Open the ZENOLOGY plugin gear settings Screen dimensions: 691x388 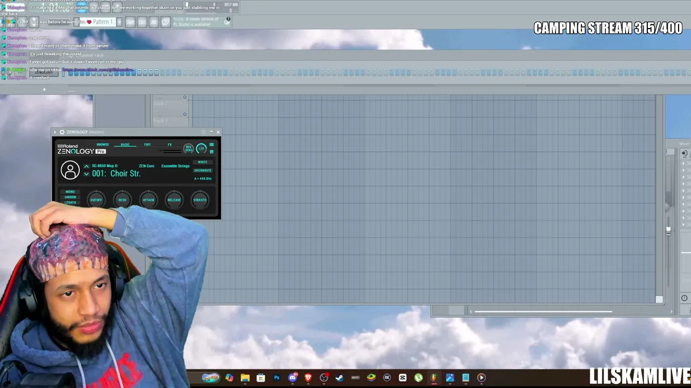(x=62, y=132)
